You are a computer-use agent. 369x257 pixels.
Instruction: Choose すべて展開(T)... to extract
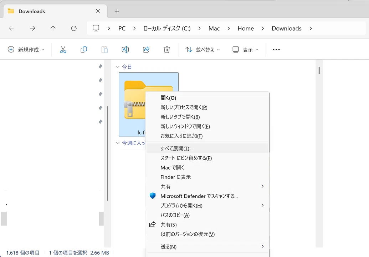point(207,148)
